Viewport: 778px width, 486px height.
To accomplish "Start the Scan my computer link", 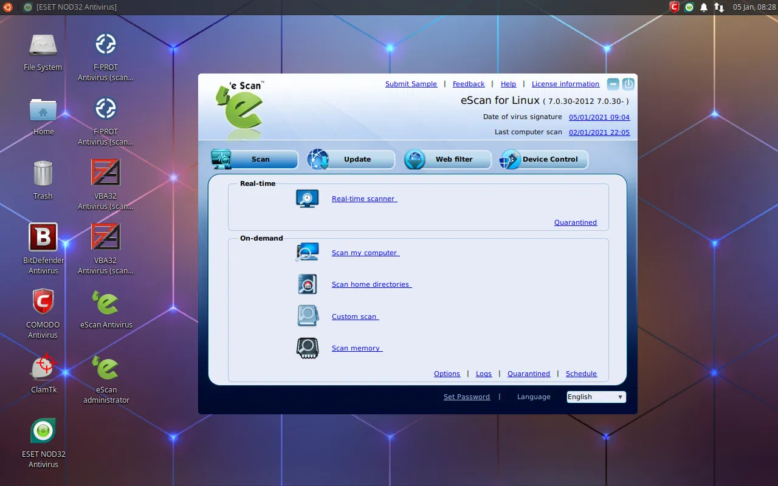I will (365, 253).
